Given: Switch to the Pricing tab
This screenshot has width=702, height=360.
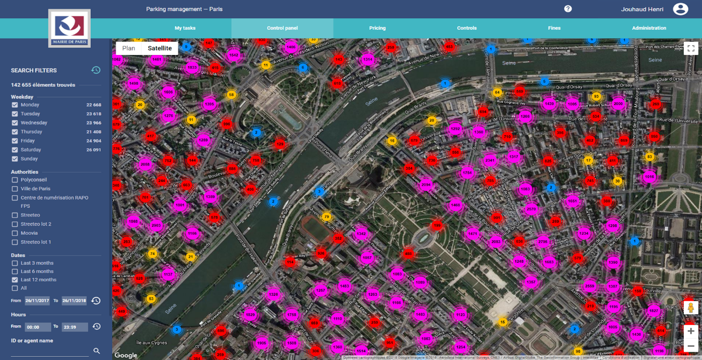Looking at the screenshot, I should point(377,28).
